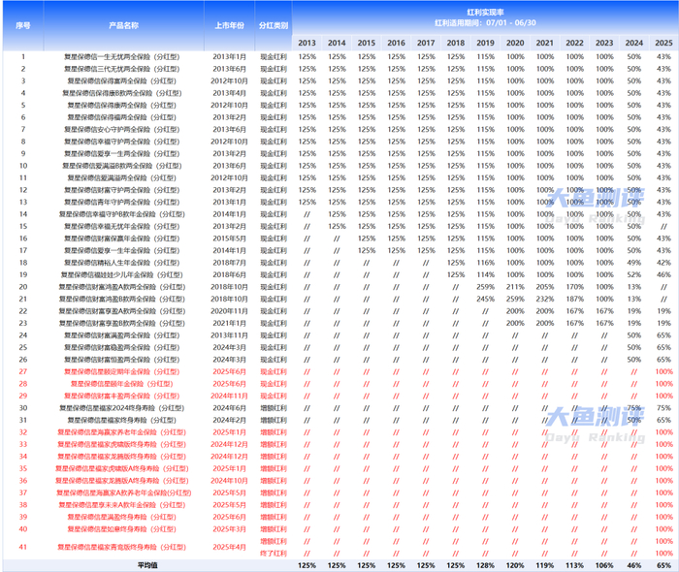Click the '49%' value in 2024 column
The height and width of the screenshot is (572, 679).
[634, 263]
